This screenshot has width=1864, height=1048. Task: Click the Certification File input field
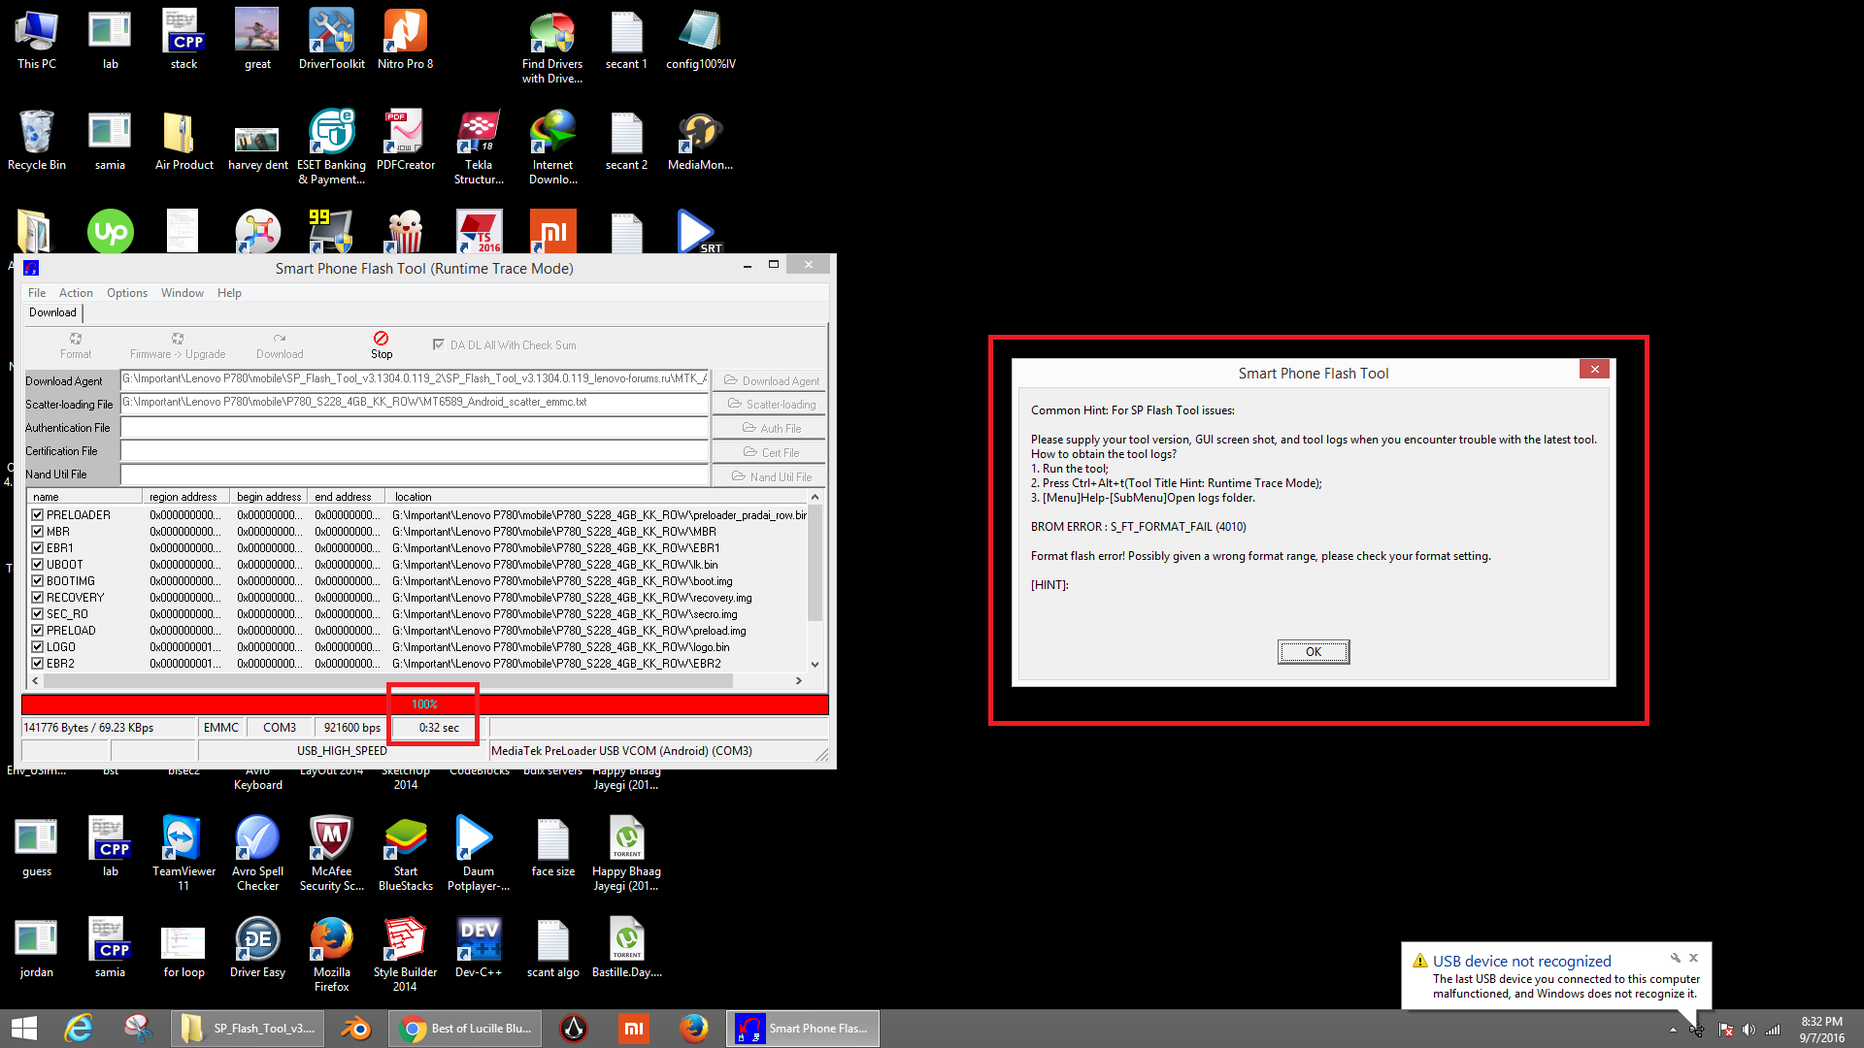click(415, 451)
